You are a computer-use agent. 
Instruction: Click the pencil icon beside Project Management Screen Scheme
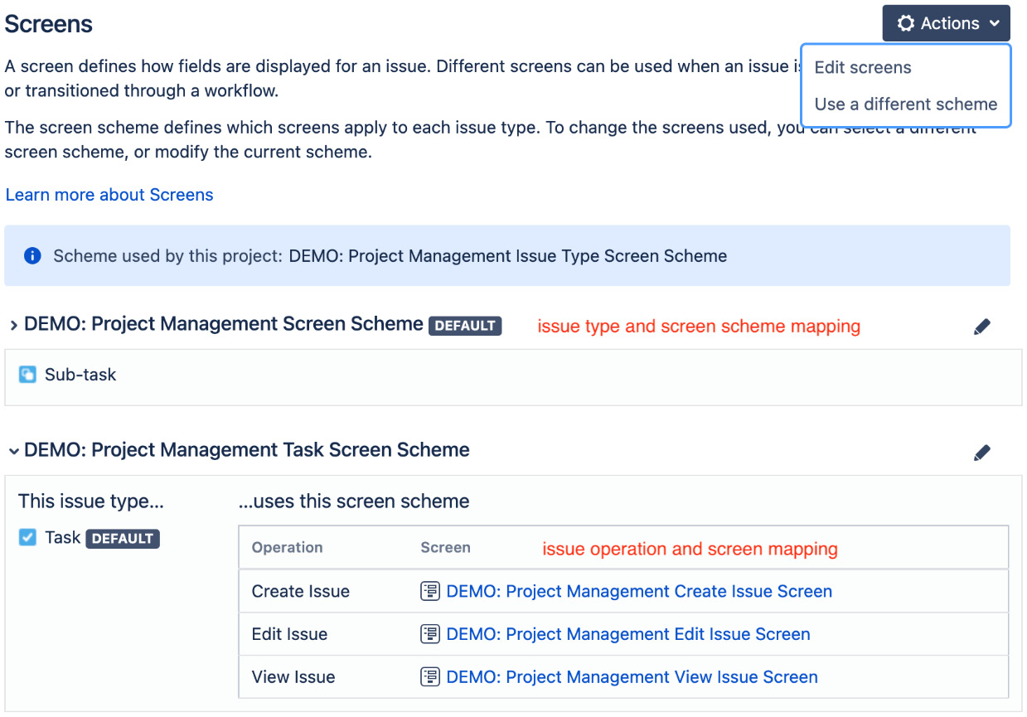pyautogui.click(x=981, y=327)
